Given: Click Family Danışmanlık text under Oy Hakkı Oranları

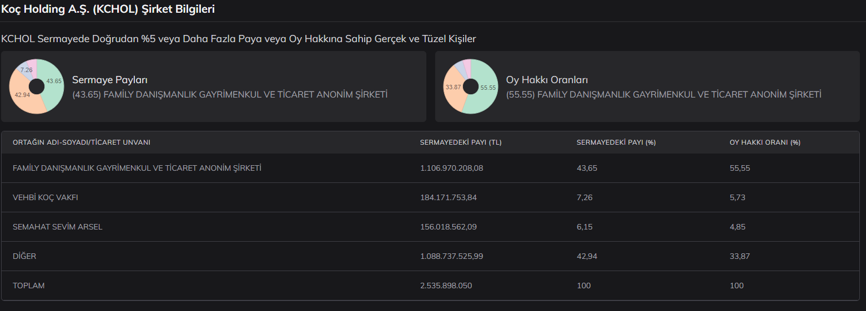Looking at the screenshot, I should pos(663,95).
